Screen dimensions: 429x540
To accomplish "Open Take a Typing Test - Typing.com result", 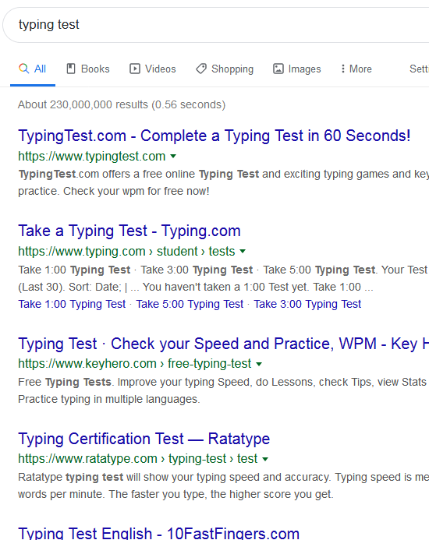I will pos(129,231).
